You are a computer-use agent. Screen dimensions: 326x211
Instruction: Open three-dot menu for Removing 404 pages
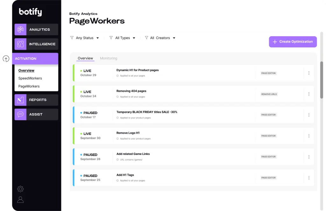[x=309, y=94]
